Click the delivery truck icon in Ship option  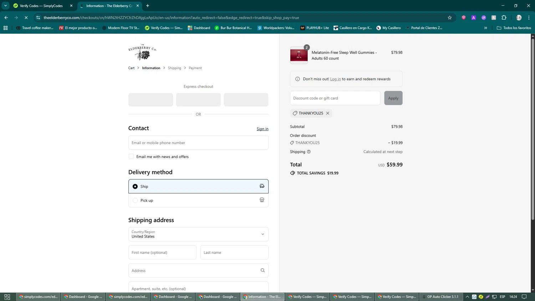[262, 186]
